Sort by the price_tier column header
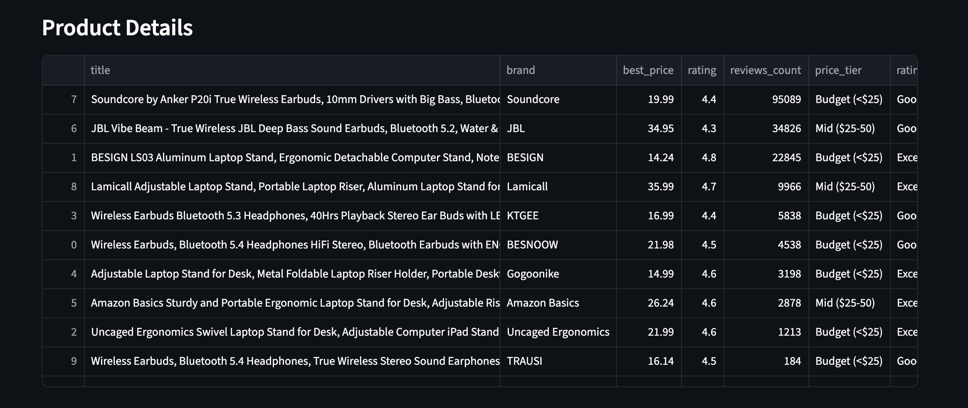968x408 pixels. (838, 70)
